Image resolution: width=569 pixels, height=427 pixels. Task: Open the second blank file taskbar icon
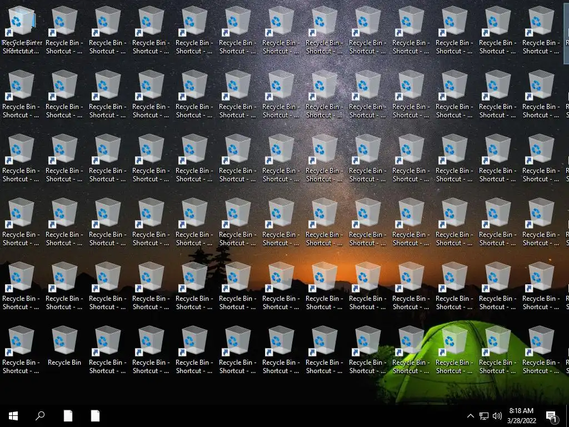[95, 416]
